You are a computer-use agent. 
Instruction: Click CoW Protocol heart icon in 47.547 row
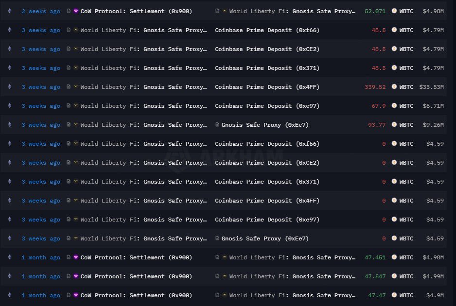76,276
